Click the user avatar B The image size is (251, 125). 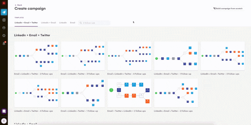pyautogui.click(x=4, y=121)
